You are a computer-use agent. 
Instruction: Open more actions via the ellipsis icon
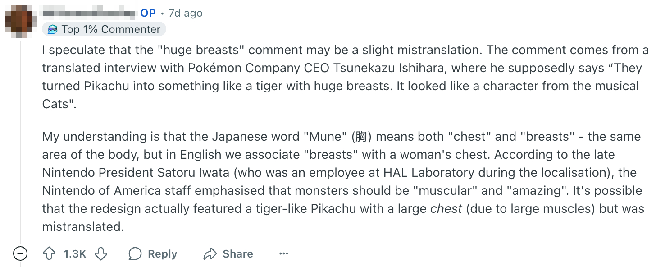click(x=283, y=253)
